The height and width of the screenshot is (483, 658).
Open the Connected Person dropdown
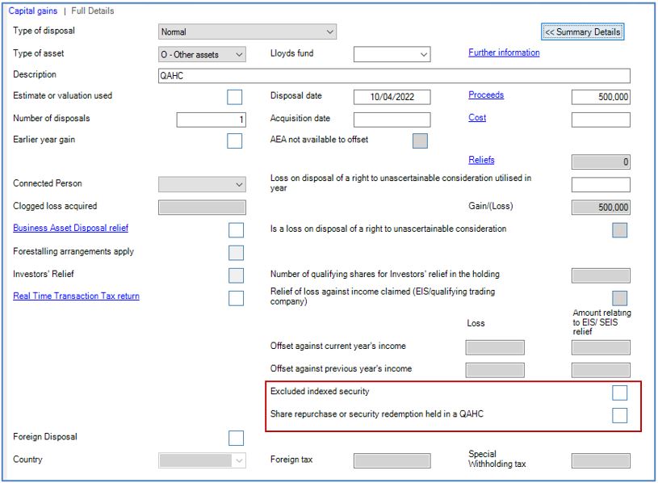[x=202, y=184]
